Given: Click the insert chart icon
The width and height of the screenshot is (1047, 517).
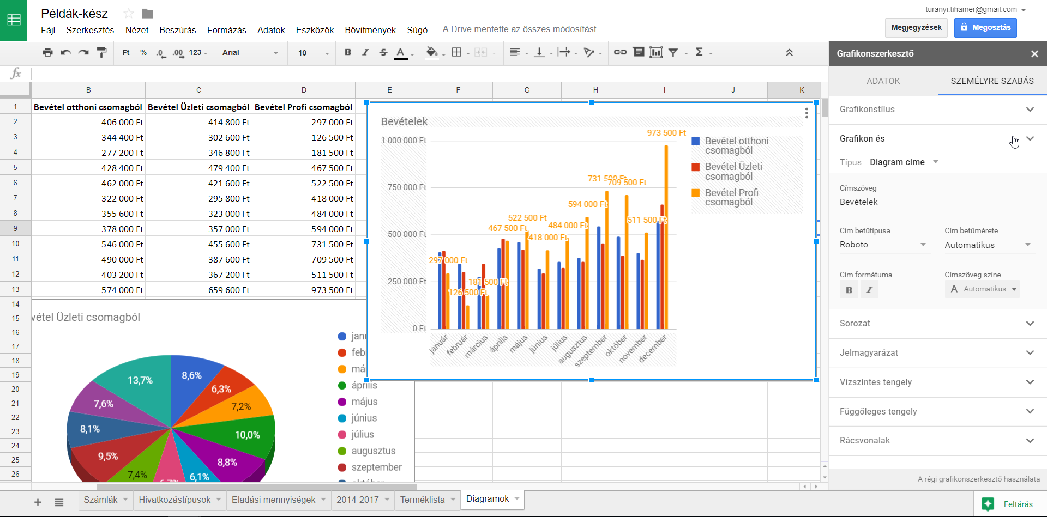Looking at the screenshot, I should pos(656,52).
